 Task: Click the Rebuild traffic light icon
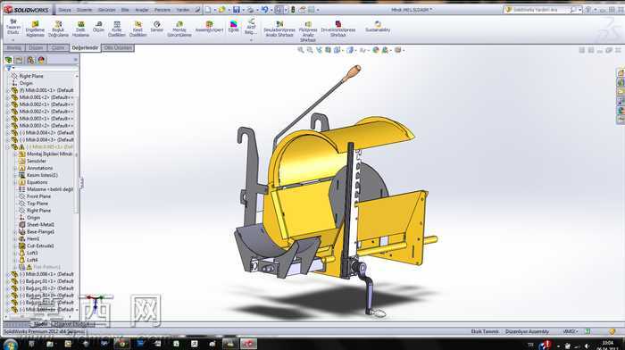pos(293,10)
